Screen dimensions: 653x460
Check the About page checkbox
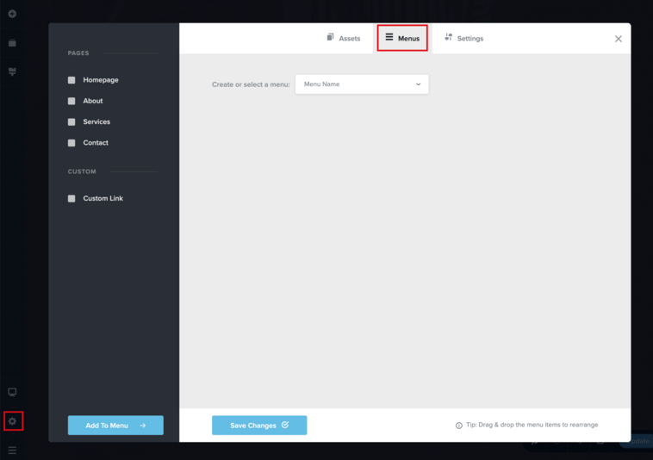coord(72,101)
